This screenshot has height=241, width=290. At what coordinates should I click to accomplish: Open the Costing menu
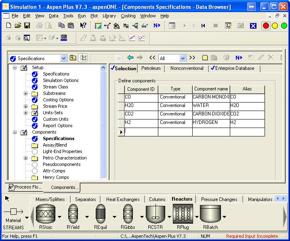128,16
